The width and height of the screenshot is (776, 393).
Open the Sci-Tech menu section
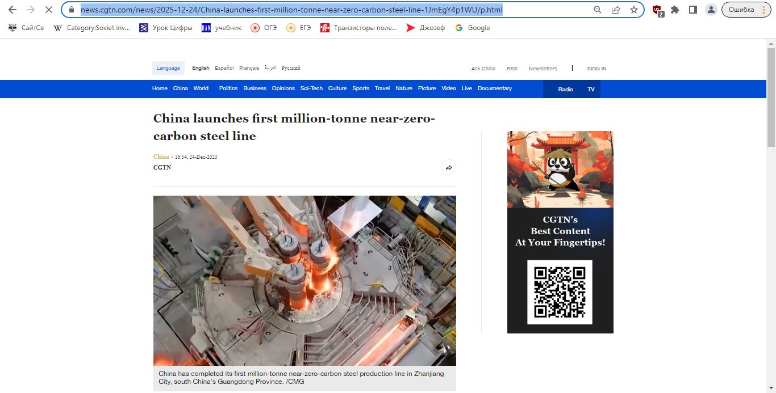coord(311,88)
